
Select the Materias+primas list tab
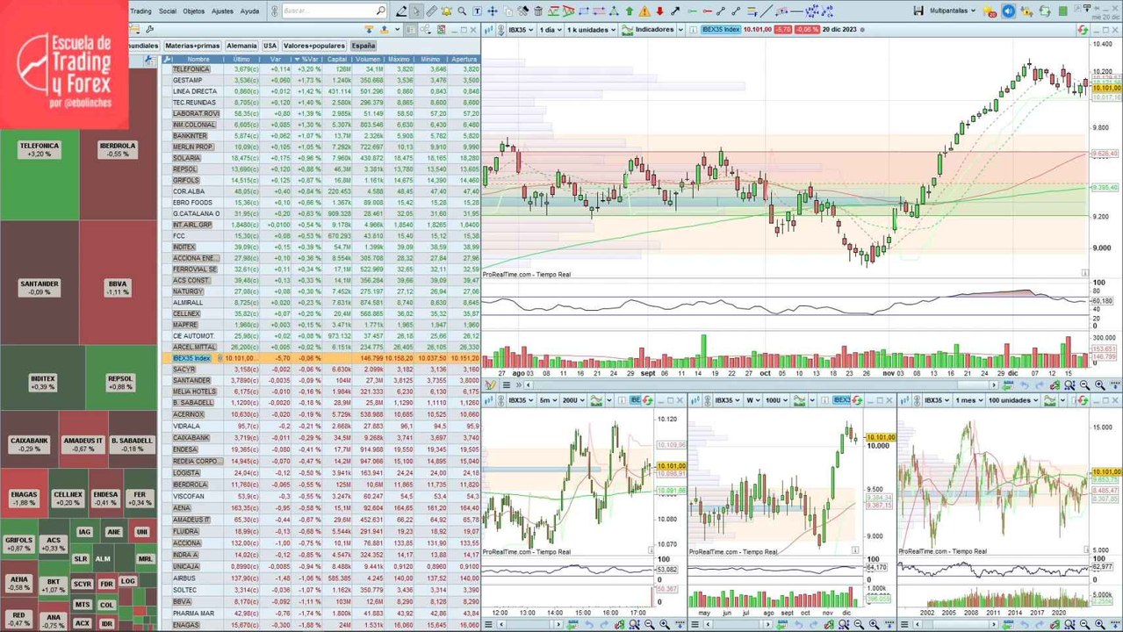click(x=192, y=46)
